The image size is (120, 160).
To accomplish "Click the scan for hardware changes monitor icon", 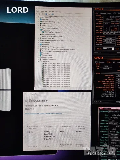I will tap(53, 14).
